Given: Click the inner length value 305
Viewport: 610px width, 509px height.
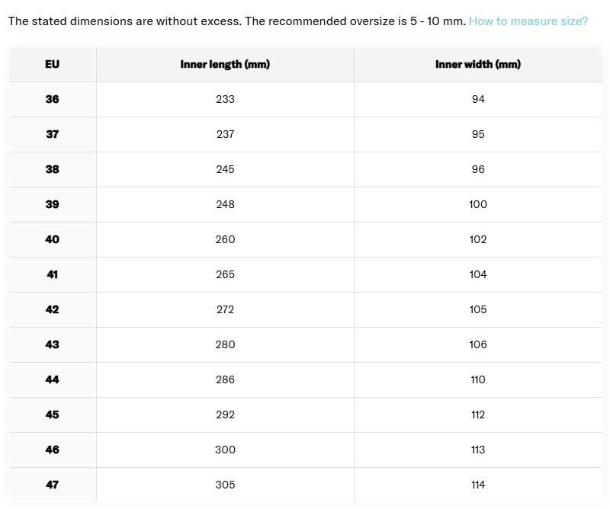Looking at the screenshot, I should (225, 485).
